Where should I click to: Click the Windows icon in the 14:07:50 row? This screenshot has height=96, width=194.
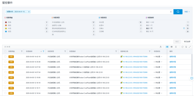click(121, 67)
